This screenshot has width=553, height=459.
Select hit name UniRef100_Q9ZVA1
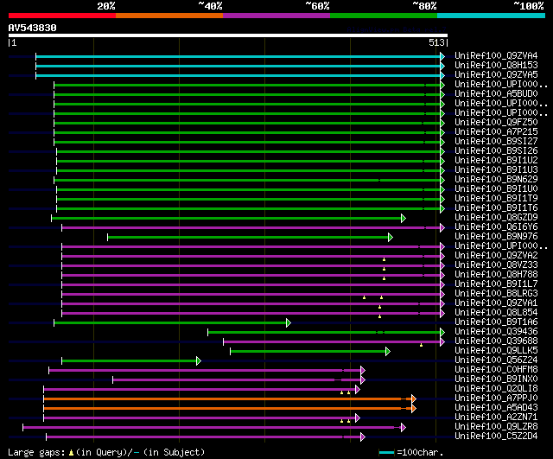click(x=496, y=303)
